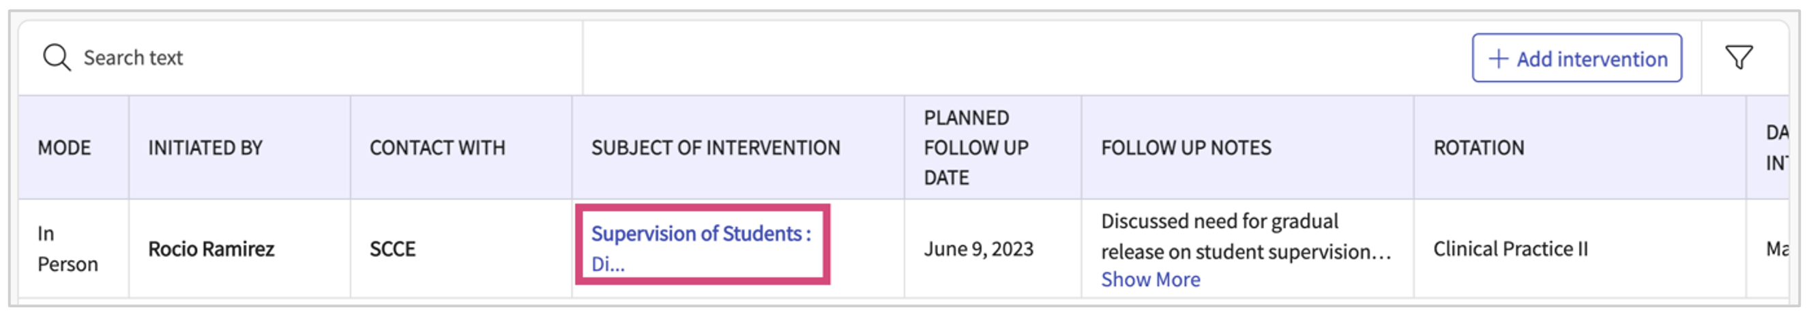The image size is (1809, 316).
Task: Click the In Person mode cell
Action: click(68, 249)
